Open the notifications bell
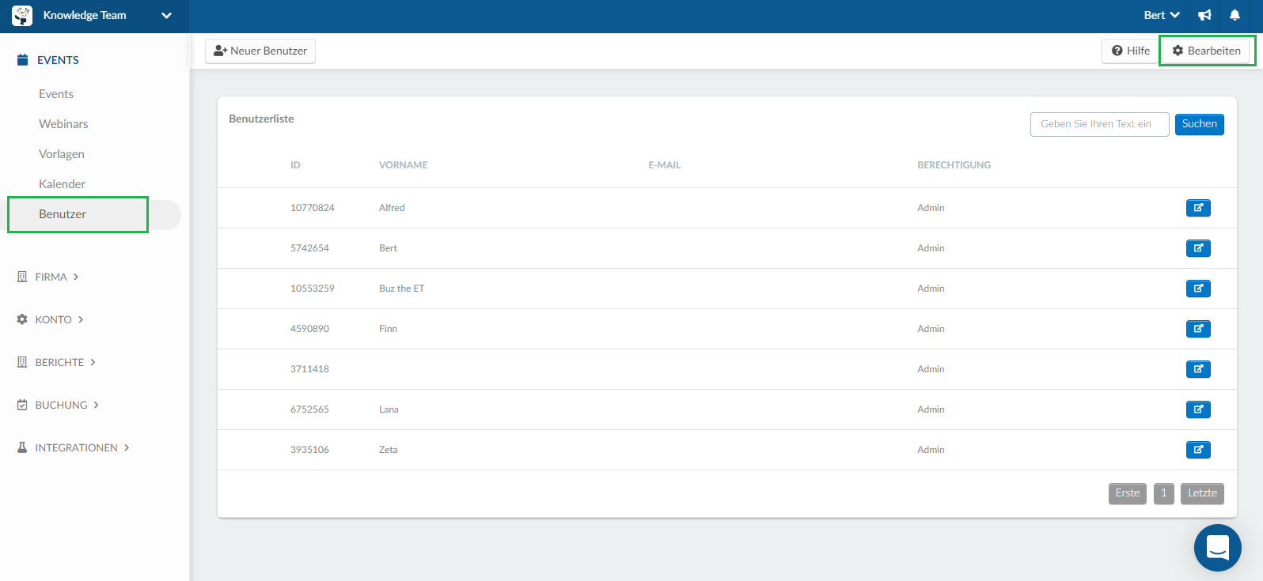The image size is (1263, 581). click(1235, 15)
